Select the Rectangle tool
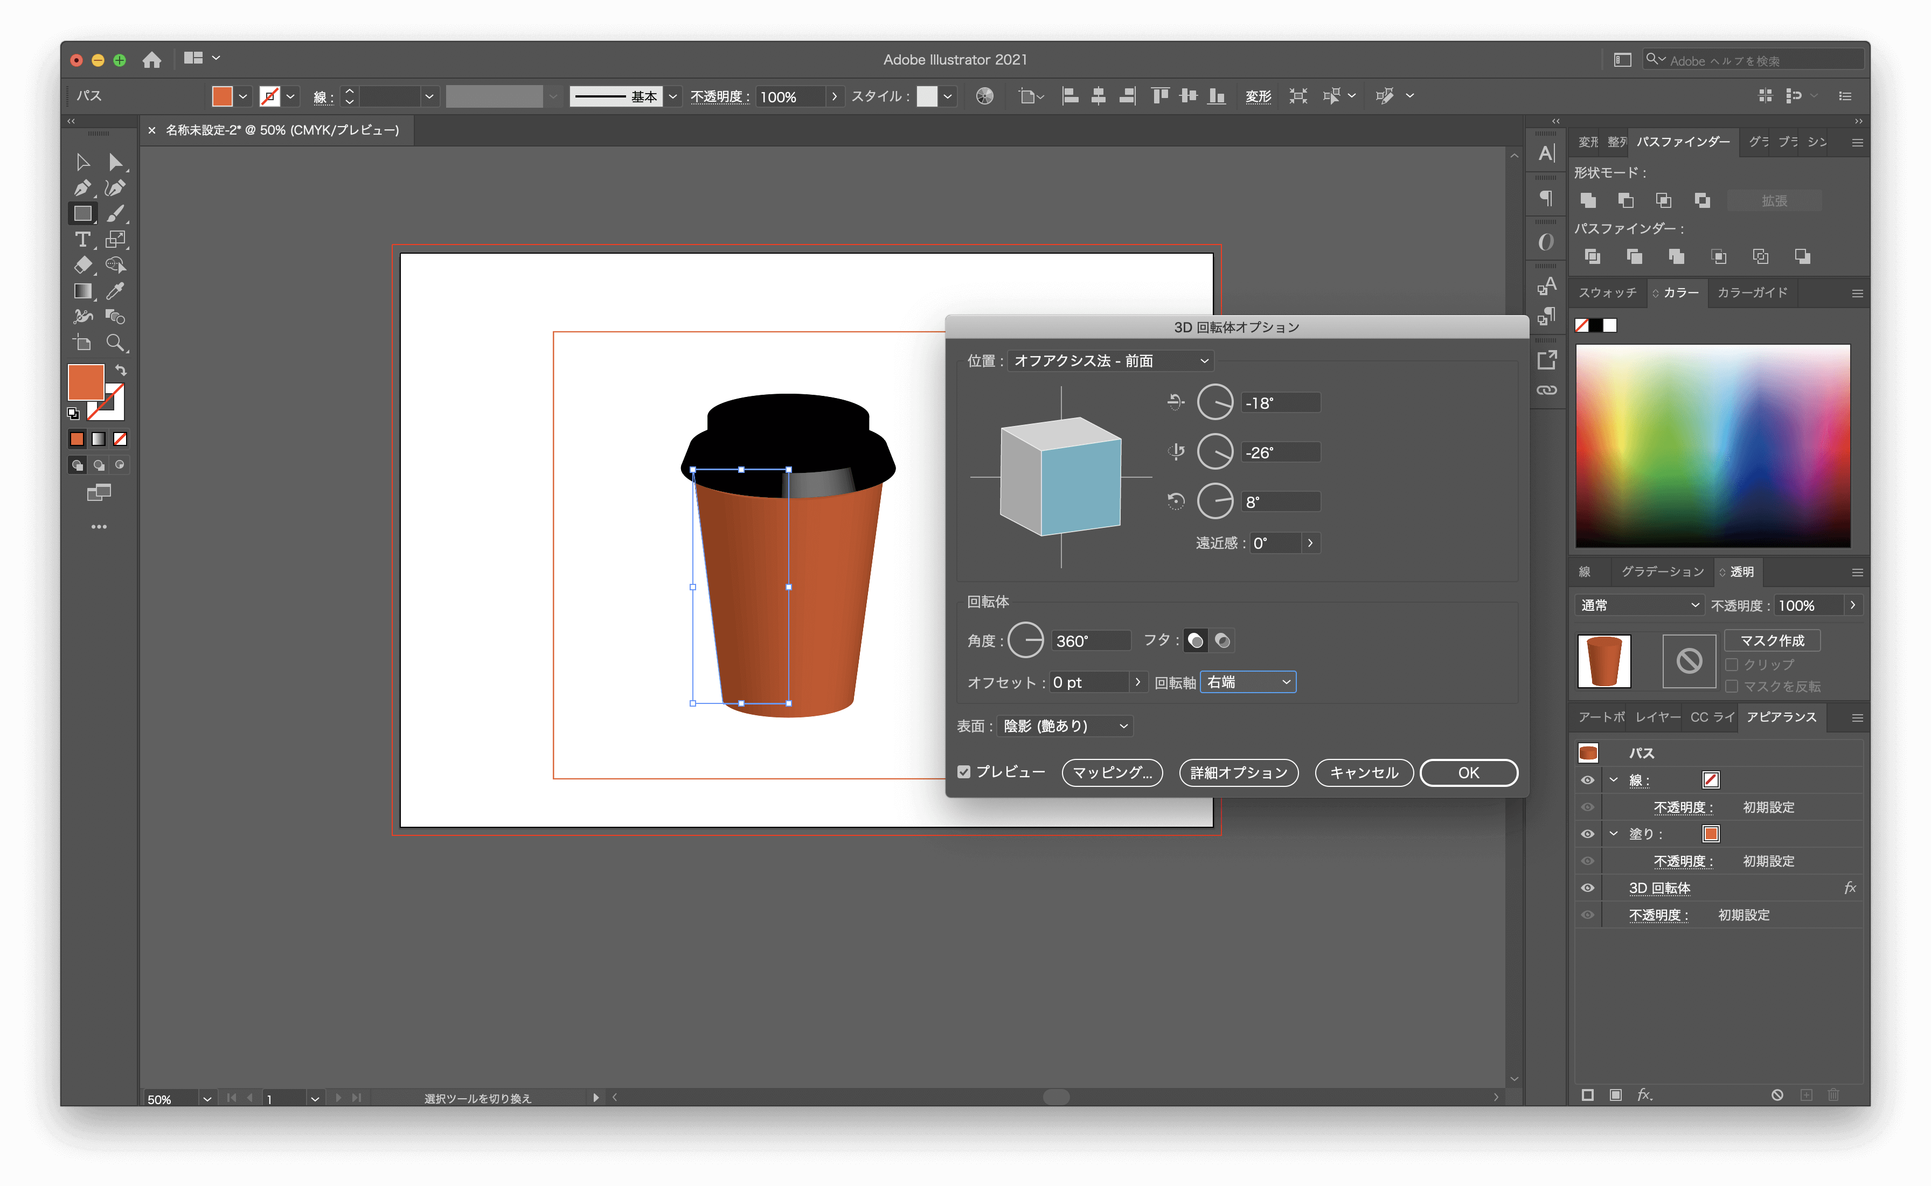The height and width of the screenshot is (1186, 1931). pos(82,213)
